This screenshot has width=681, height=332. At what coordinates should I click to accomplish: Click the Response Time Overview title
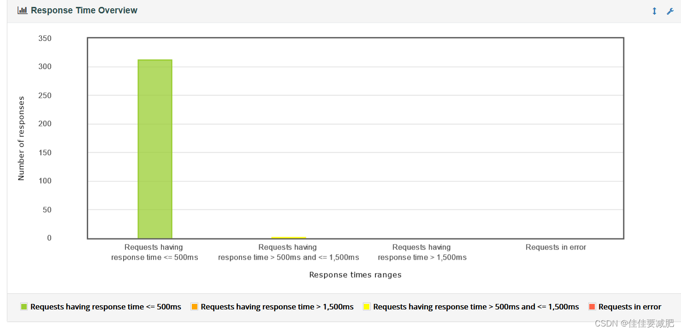(x=84, y=10)
